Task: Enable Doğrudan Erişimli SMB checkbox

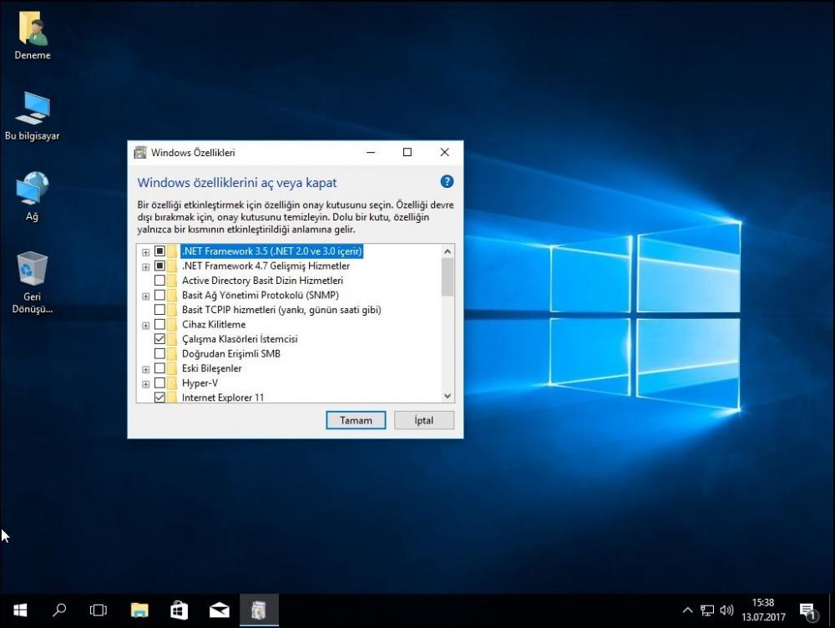Action: [159, 353]
